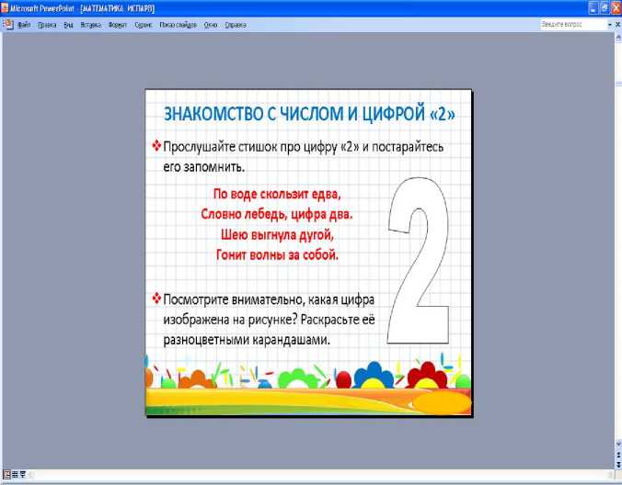
Task: Close the presentation document with menu-bar X
Action: (616, 26)
